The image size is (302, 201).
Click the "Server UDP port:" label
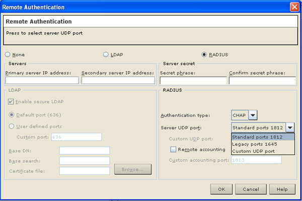tap(181, 128)
